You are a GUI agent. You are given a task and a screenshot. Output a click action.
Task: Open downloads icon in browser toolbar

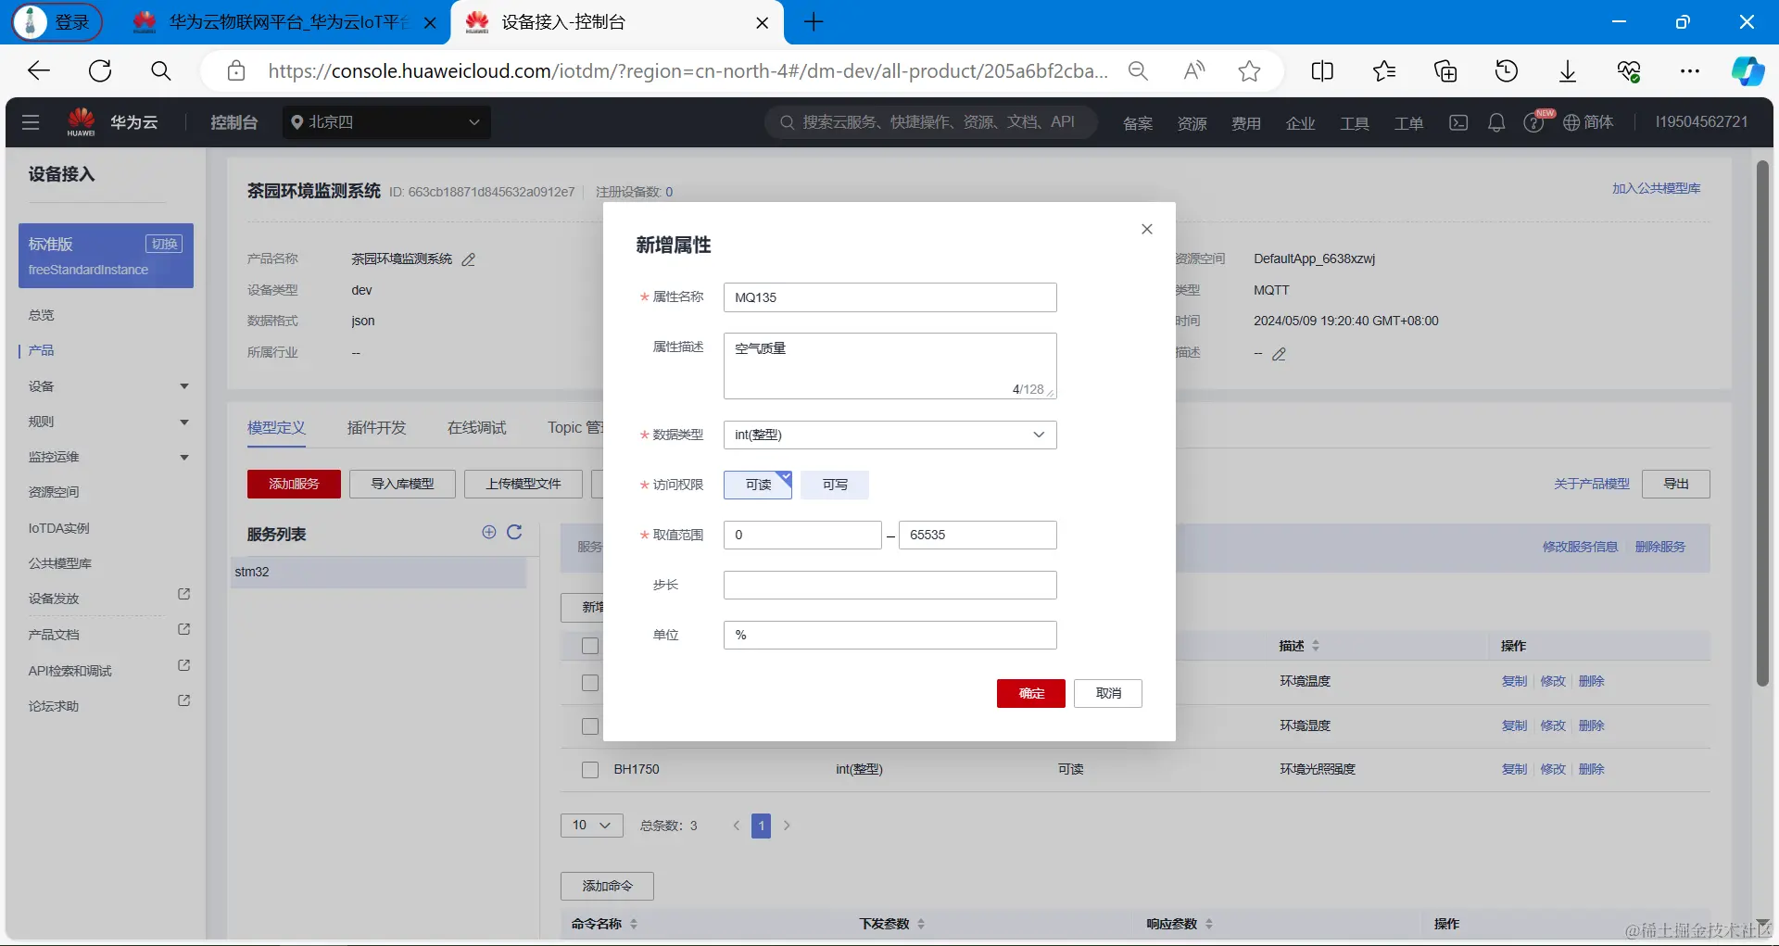[1568, 71]
